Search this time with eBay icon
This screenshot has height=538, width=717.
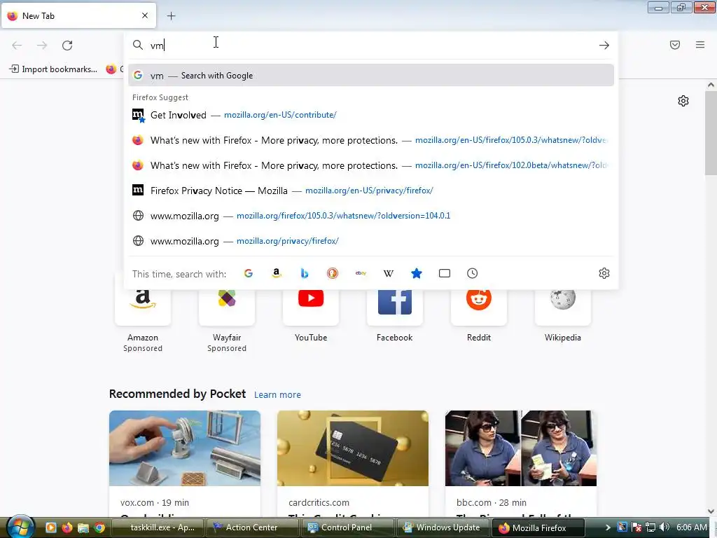pyautogui.click(x=361, y=274)
